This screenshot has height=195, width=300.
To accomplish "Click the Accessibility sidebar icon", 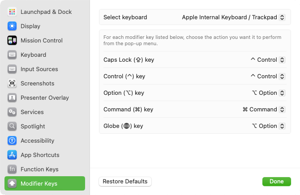I will pyautogui.click(x=12, y=141).
